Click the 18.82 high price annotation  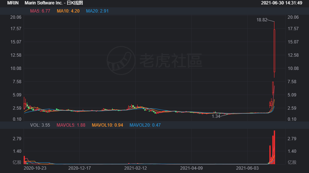[262, 20]
